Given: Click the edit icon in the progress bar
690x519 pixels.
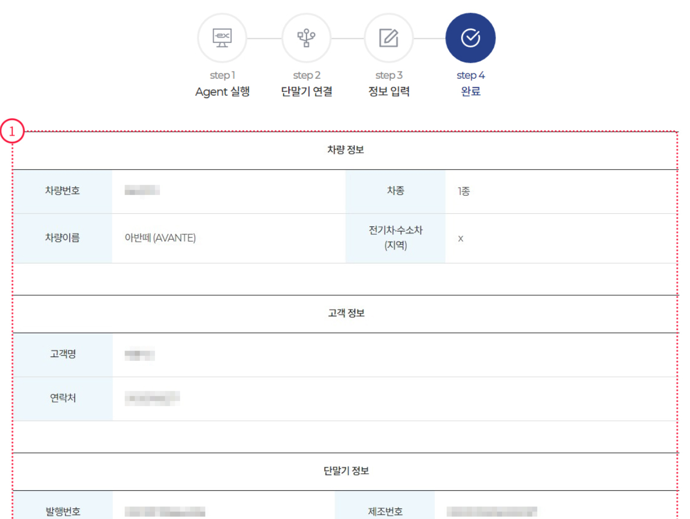Looking at the screenshot, I should point(389,37).
